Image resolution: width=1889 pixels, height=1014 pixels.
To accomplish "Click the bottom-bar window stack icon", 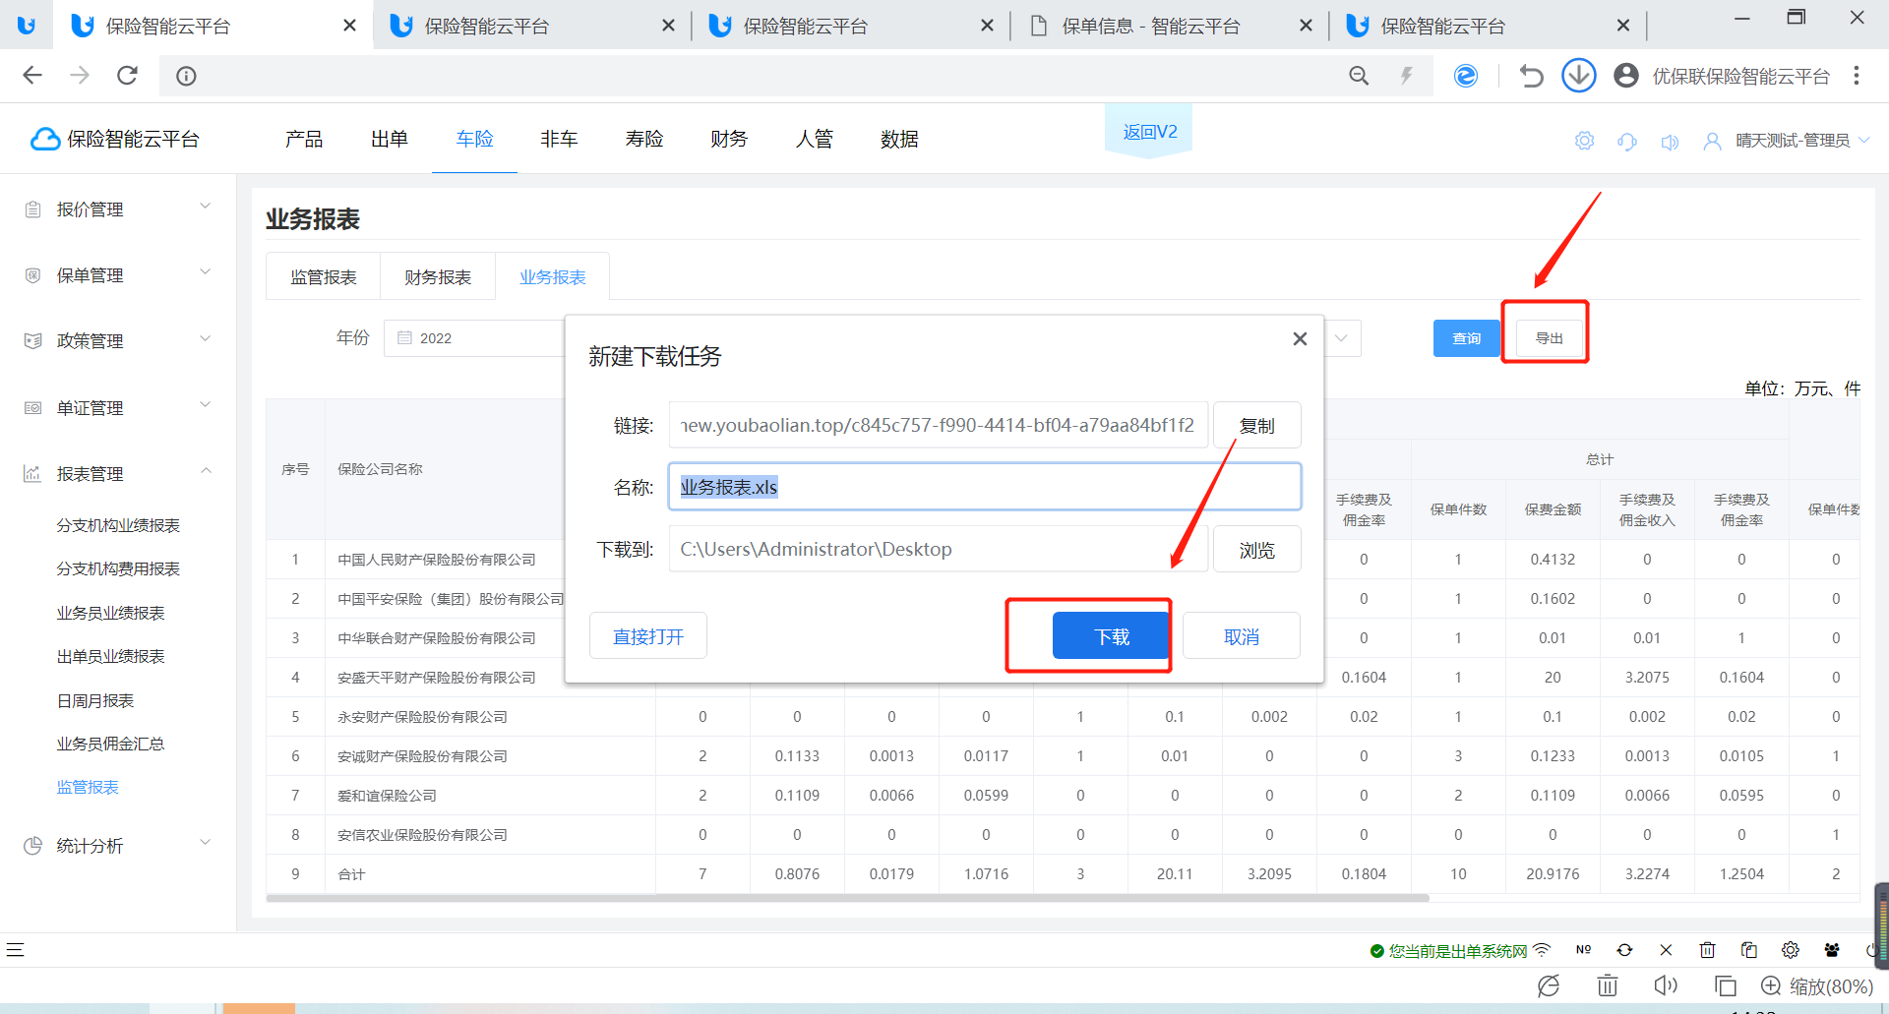I will [x=1725, y=985].
